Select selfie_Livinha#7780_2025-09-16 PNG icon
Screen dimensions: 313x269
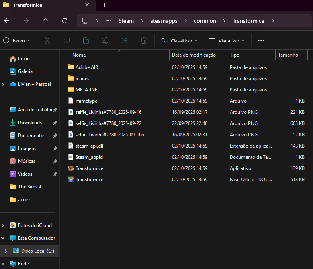point(71,112)
